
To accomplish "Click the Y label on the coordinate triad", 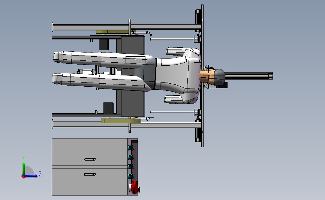I will 24,158.
